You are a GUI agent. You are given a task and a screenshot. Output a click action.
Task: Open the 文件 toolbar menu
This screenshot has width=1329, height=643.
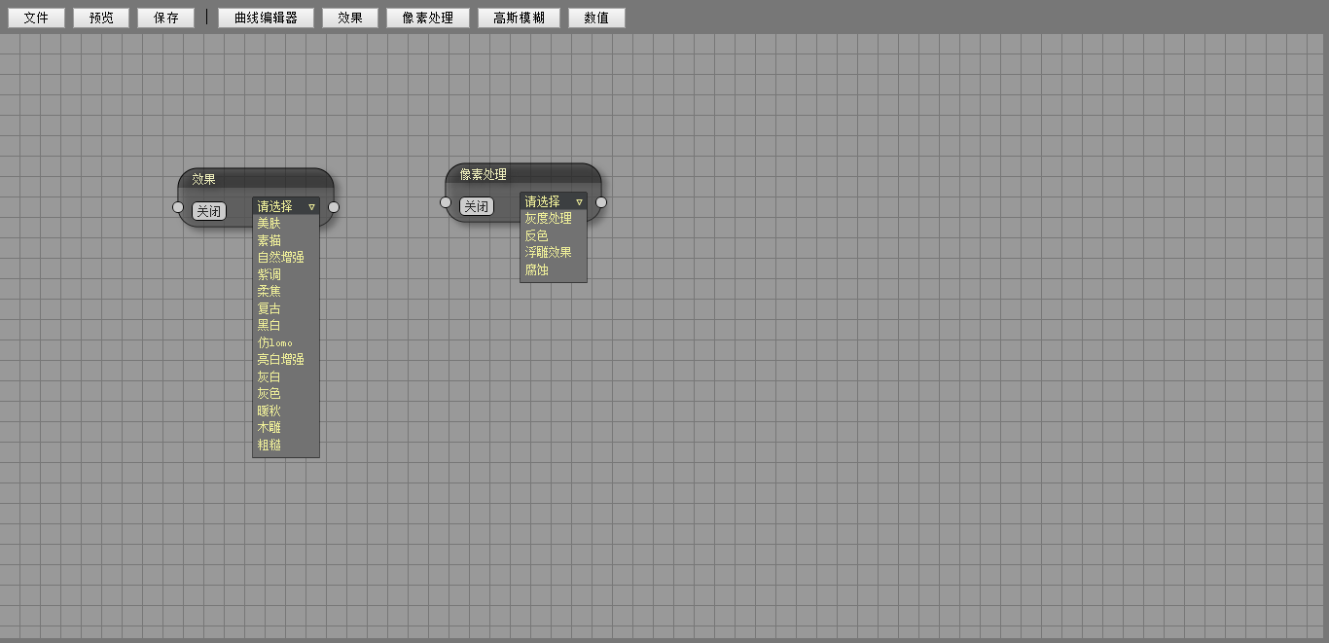pyautogui.click(x=36, y=18)
